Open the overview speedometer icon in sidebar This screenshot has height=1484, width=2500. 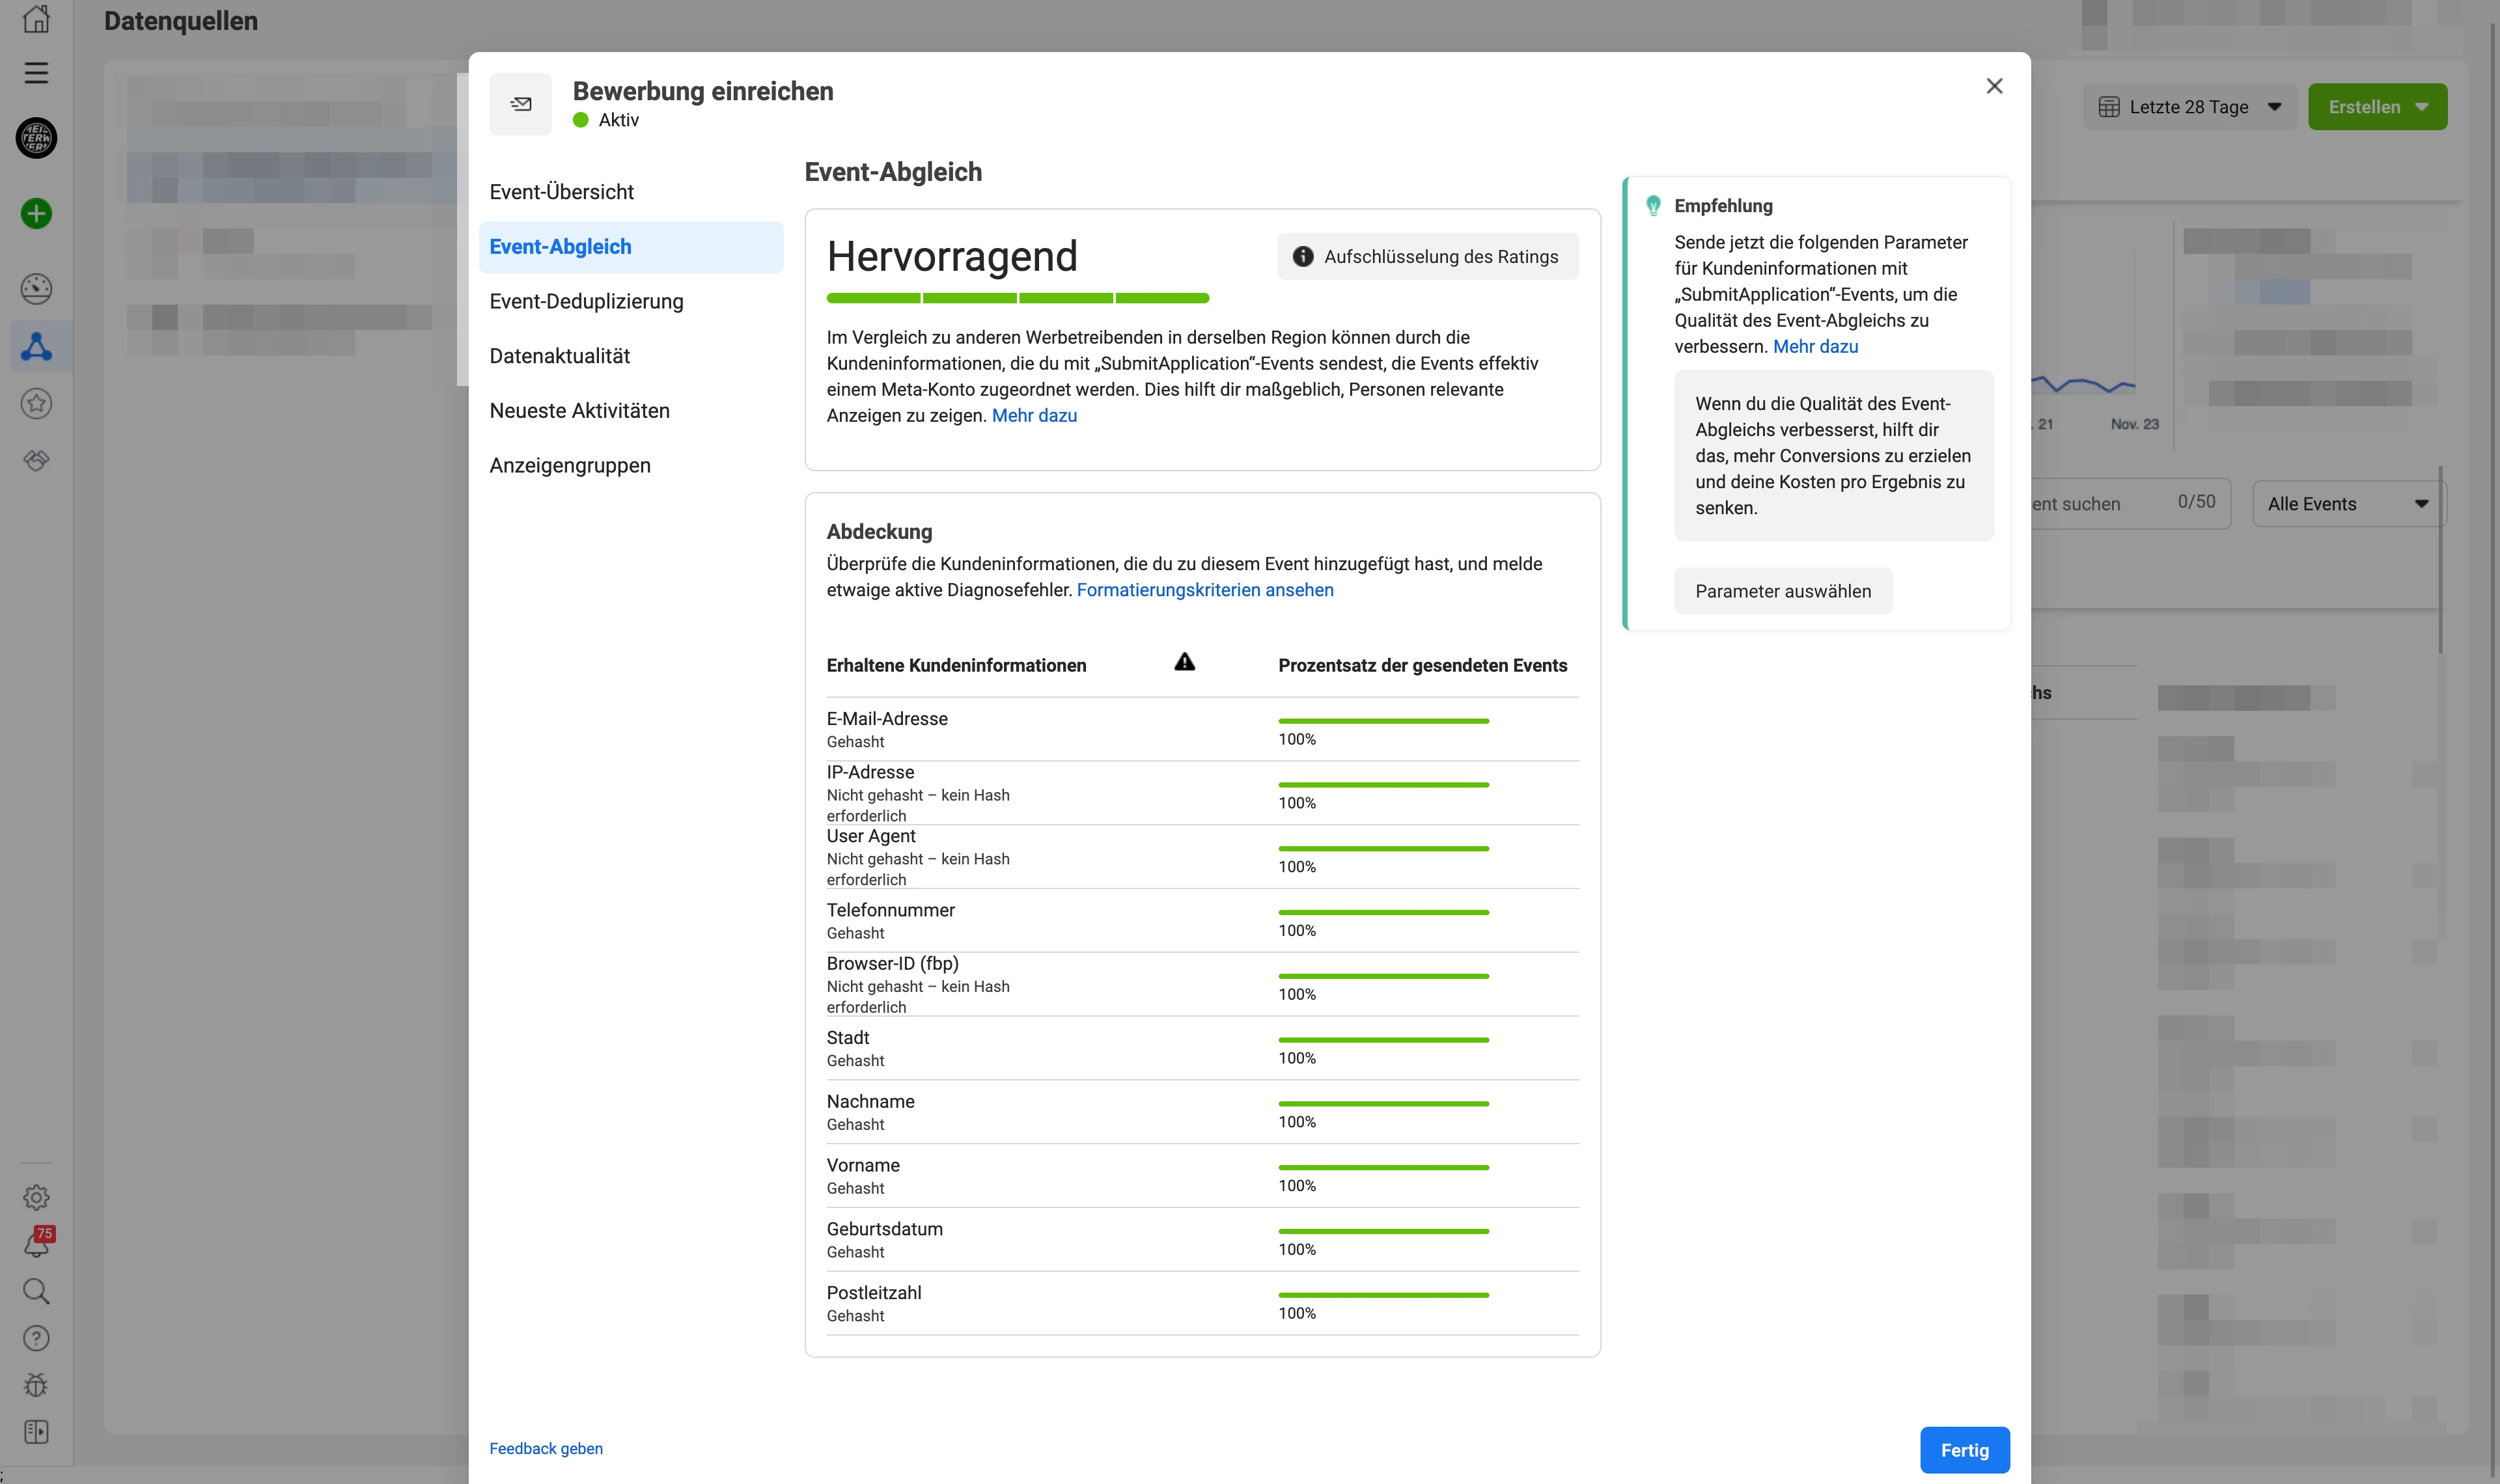coord(36,289)
